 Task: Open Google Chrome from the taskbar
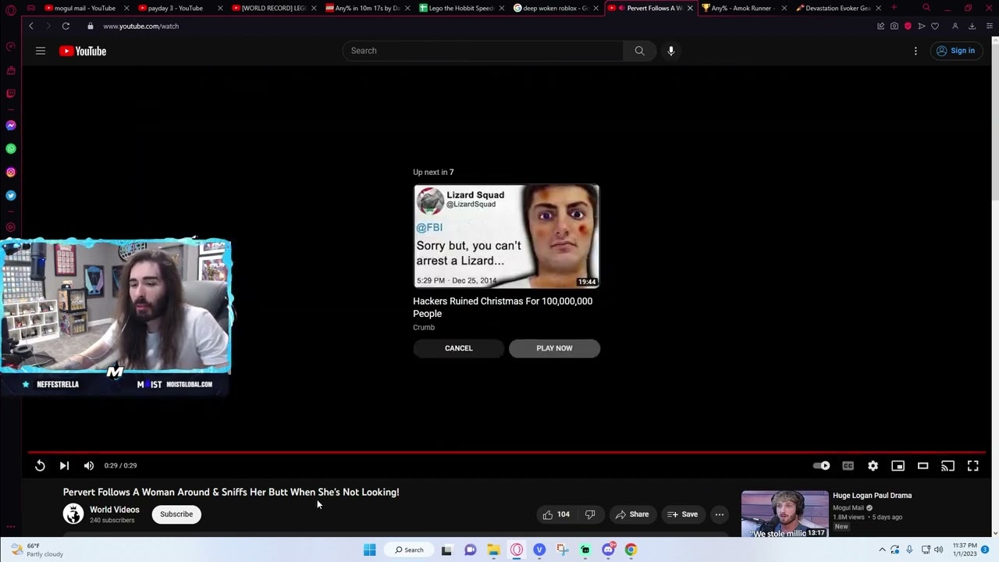[631, 550]
